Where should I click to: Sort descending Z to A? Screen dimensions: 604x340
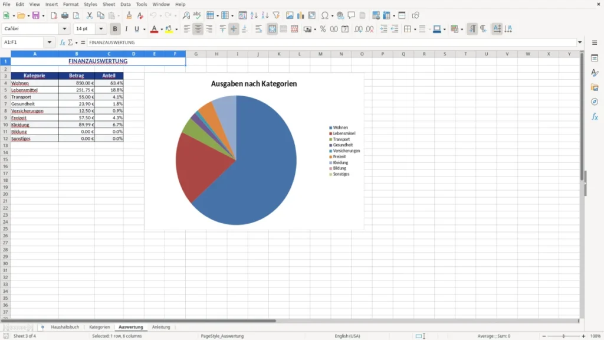(x=265, y=15)
